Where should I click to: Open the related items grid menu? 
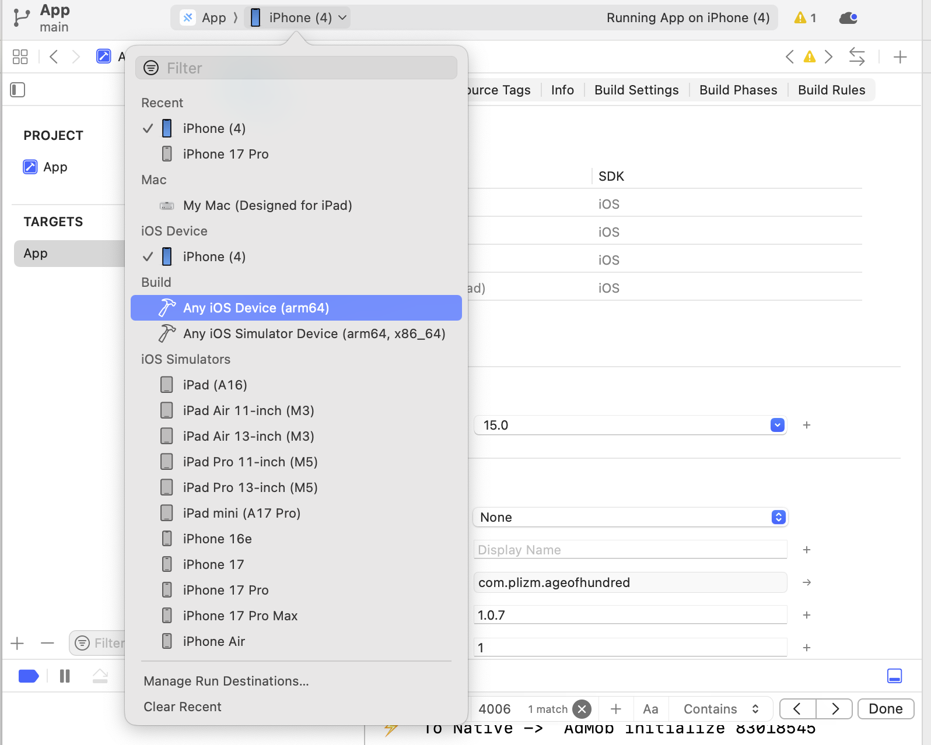coord(20,57)
